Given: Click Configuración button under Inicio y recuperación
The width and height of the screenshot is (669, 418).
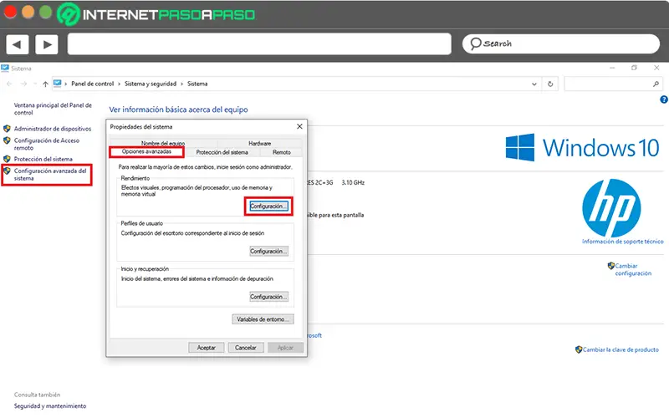Looking at the screenshot, I should point(268,297).
